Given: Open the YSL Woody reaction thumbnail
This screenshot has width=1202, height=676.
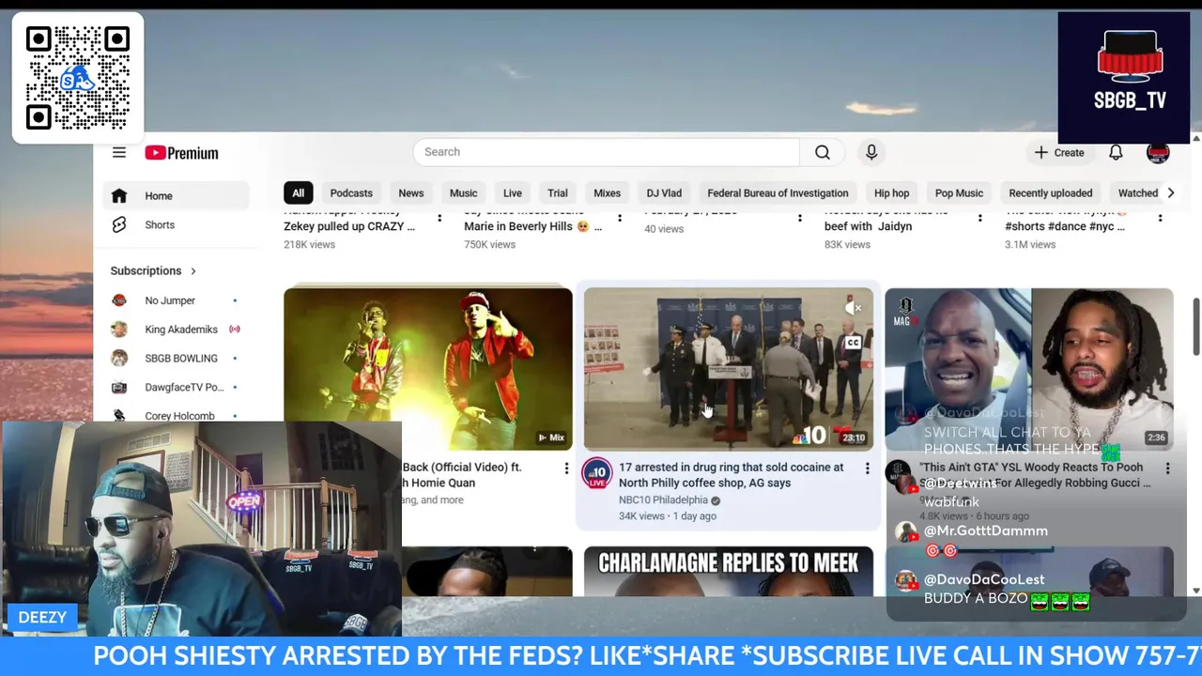Looking at the screenshot, I should [1029, 369].
